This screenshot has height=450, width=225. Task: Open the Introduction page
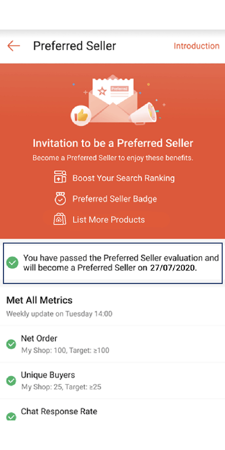click(197, 46)
